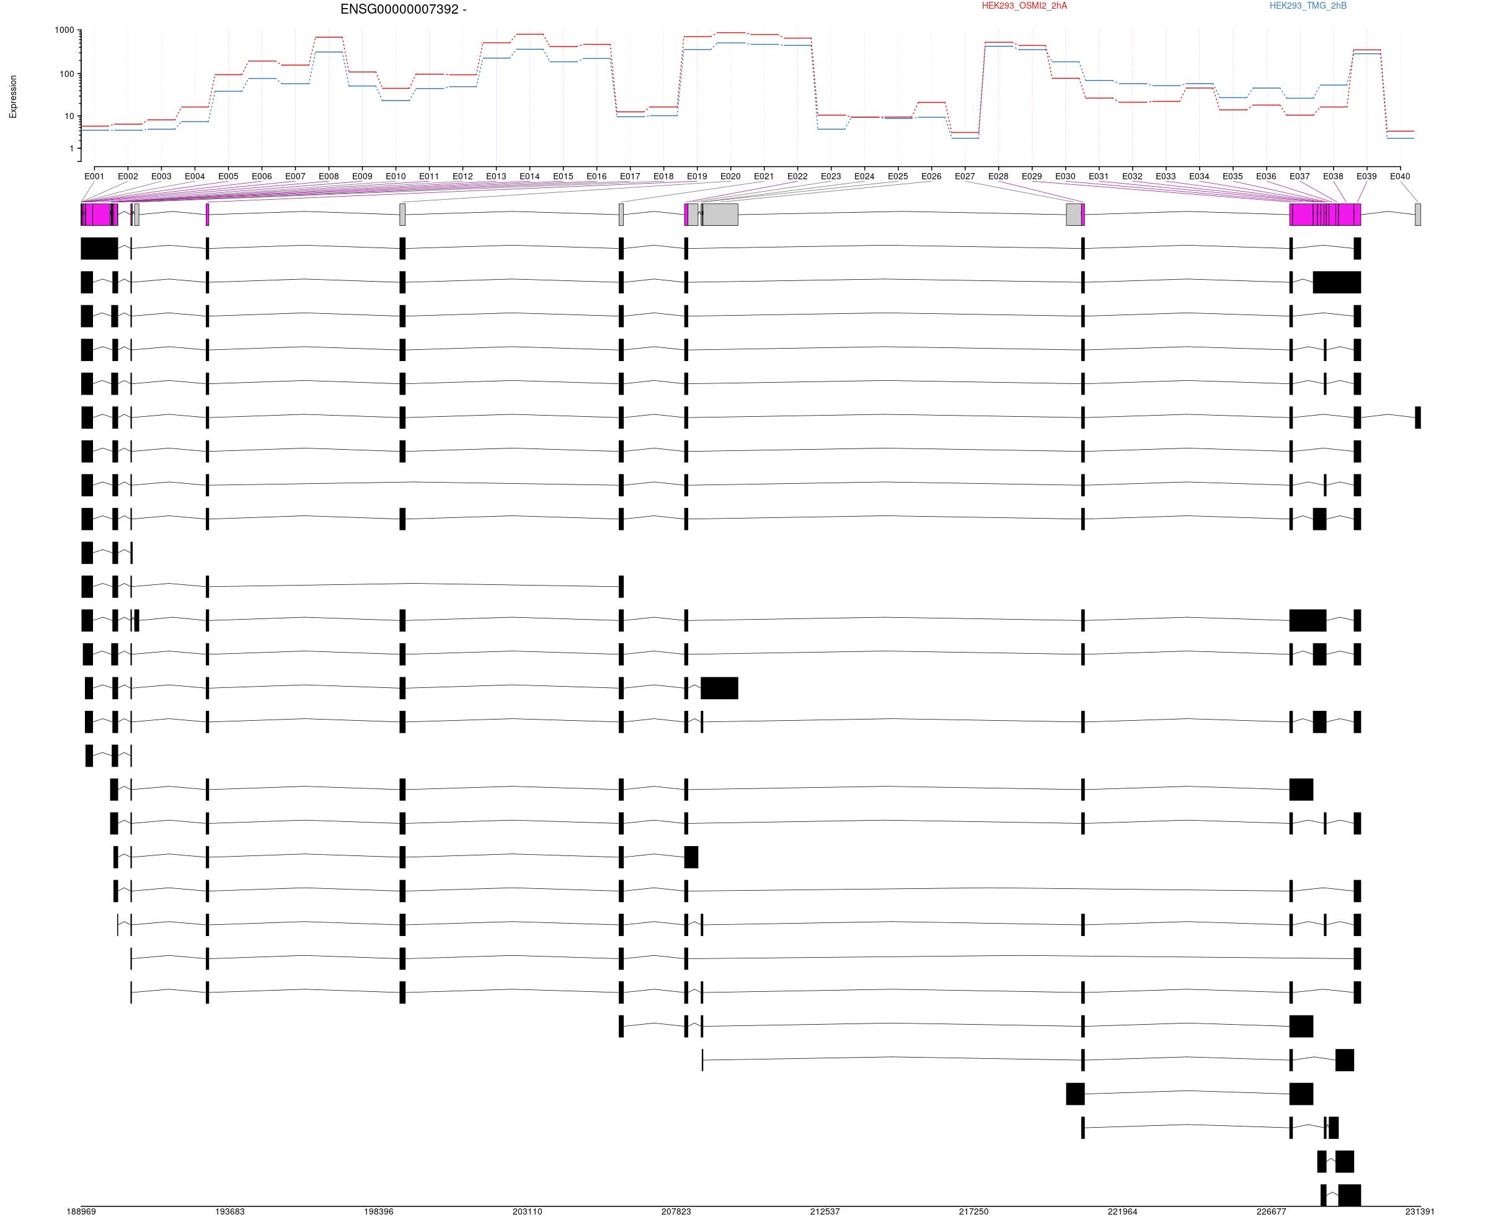
Task: Select genomic coordinate 212537 on bottom axis
Action: [825, 1212]
